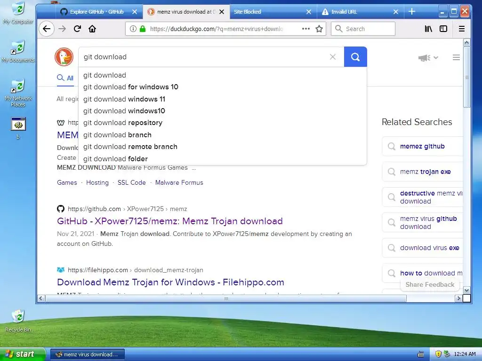The height and width of the screenshot is (361, 482).
Task: Click github.com XPower7125 memz URL breadcrumb
Action: pos(127,209)
